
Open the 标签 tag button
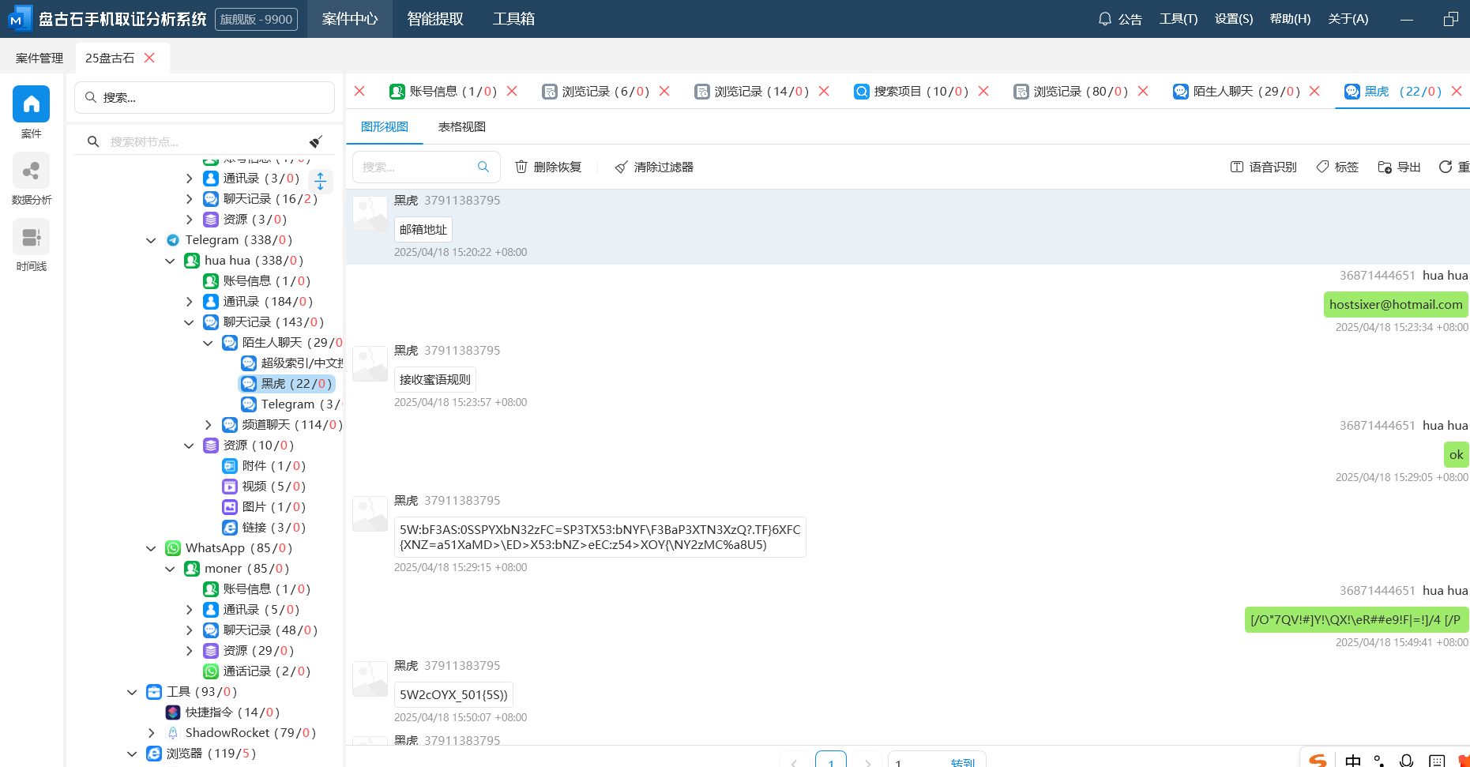tap(1337, 167)
